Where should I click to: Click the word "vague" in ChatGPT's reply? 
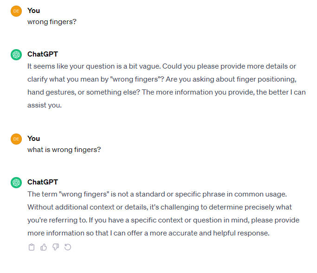[151, 66]
